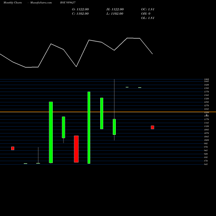
Task: Click the 845 price axis label
Action: coord(206,164)
